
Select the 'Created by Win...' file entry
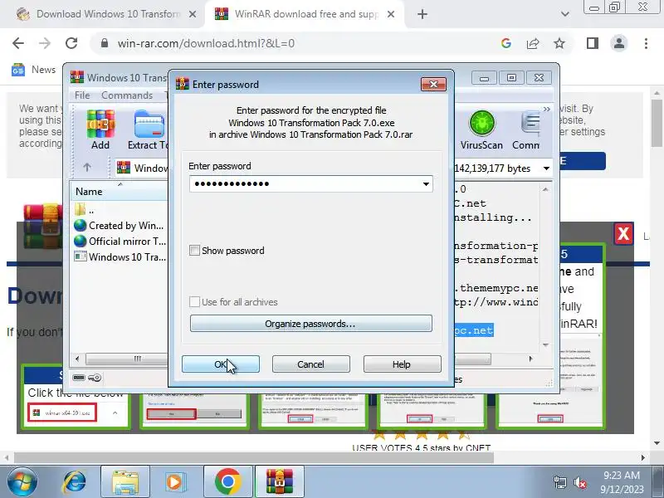pyautogui.click(x=119, y=226)
